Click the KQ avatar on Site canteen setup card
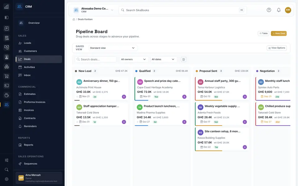The width and height of the screenshot is (298, 186). click(x=201, y=132)
